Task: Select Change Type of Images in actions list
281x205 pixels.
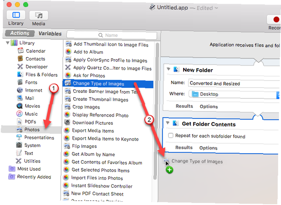Action: tap(108, 84)
